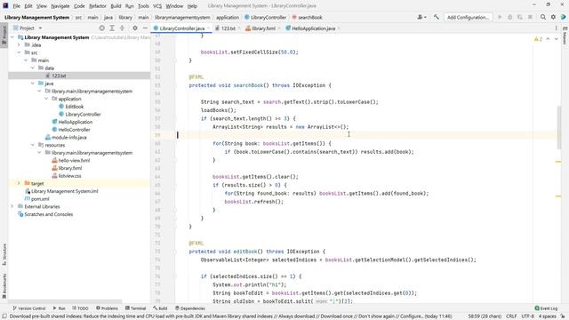The image size is (569, 320).
Task: Open the Problems tool window
Action: (x=107, y=308)
